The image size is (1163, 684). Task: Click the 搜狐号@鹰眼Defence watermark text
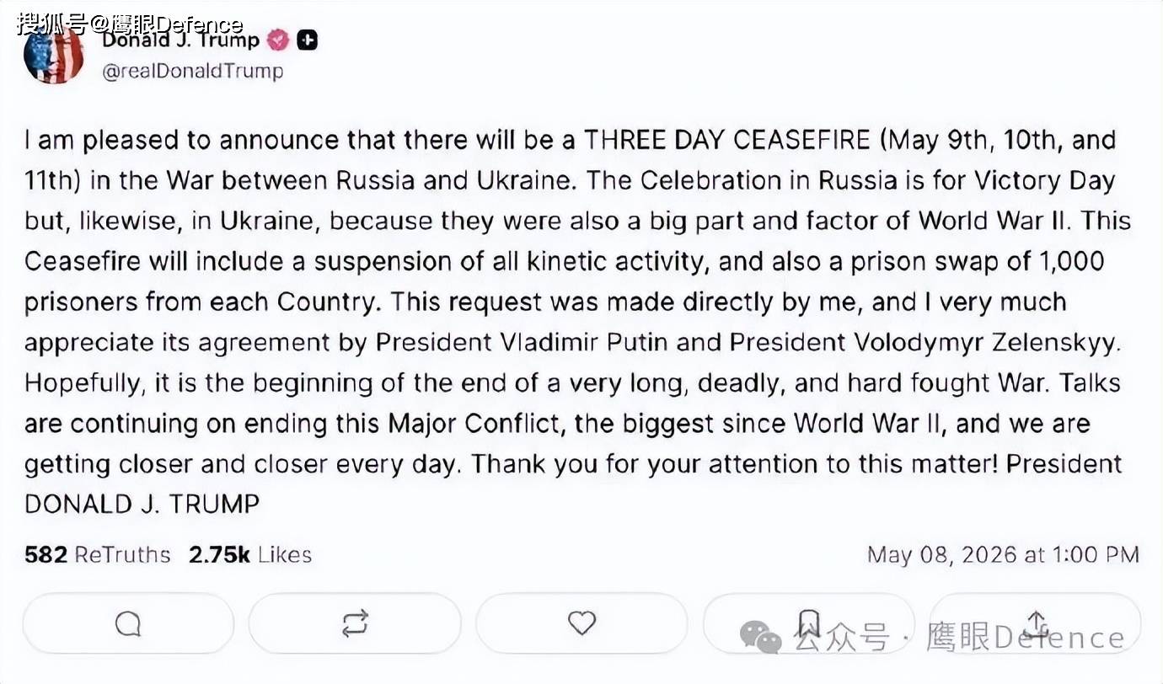(x=130, y=23)
